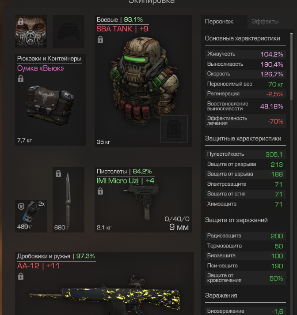The height and width of the screenshot is (315, 297).
Task: Select the empty armor plate slot
Action: point(174,129)
